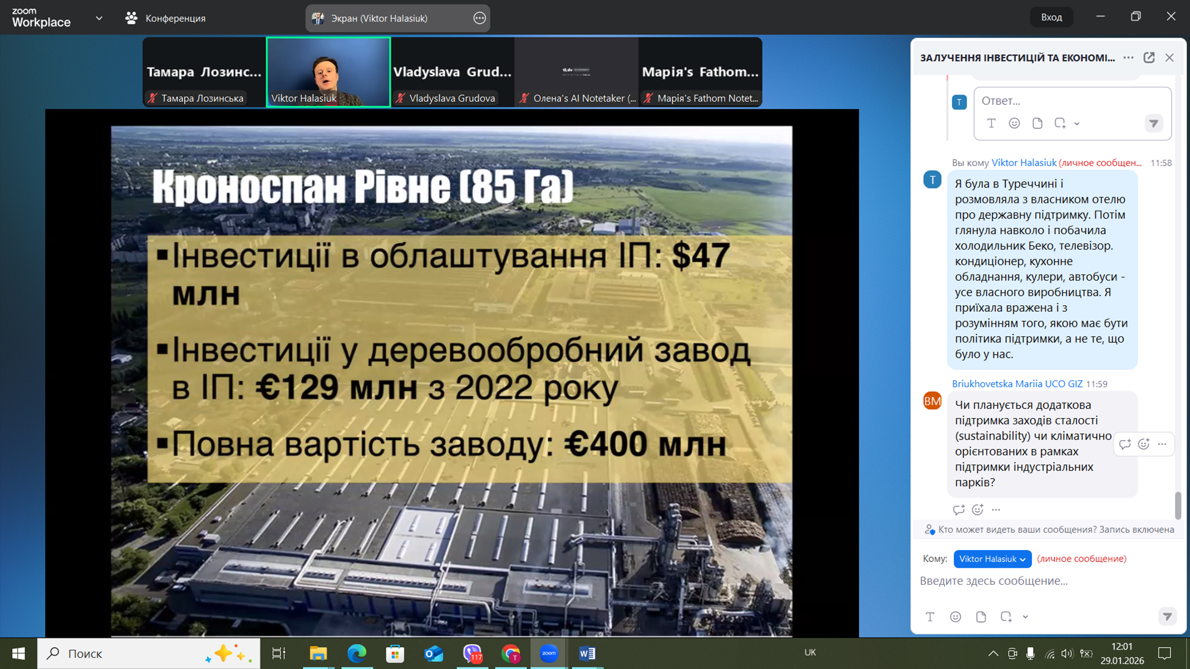Expand screenshot options arrow in message toolbar
This screenshot has height=669, width=1190.
1026,617
